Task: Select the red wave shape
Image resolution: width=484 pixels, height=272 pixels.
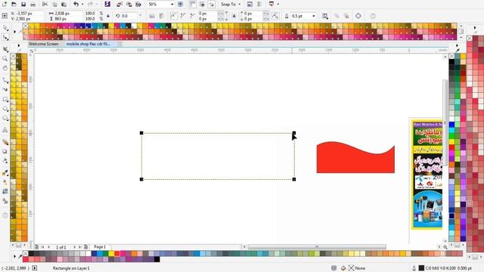Action: click(x=355, y=157)
